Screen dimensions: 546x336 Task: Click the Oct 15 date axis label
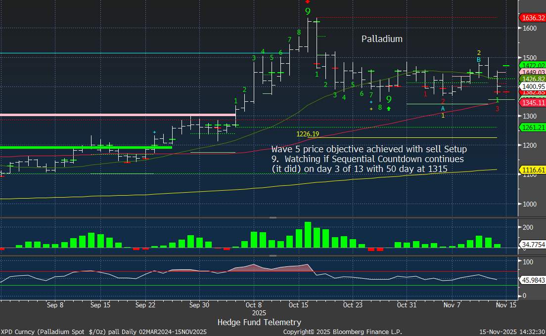click(298, 305)
